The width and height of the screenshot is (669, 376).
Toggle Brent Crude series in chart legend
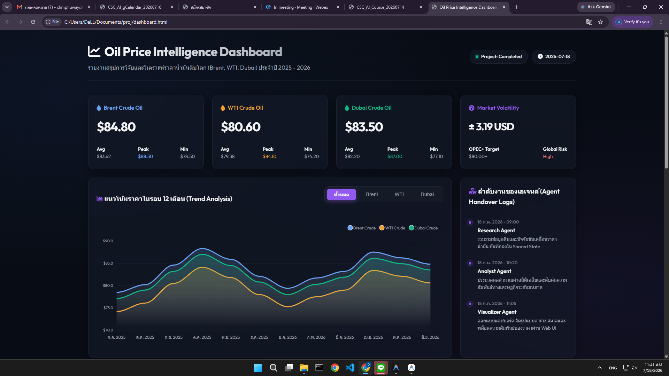pos(362,228)
